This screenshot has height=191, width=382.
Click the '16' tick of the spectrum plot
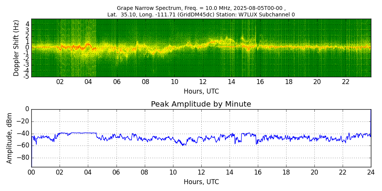(x=260, y=82)
